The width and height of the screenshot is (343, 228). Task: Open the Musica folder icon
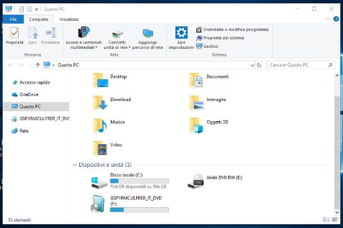point(100,126)
